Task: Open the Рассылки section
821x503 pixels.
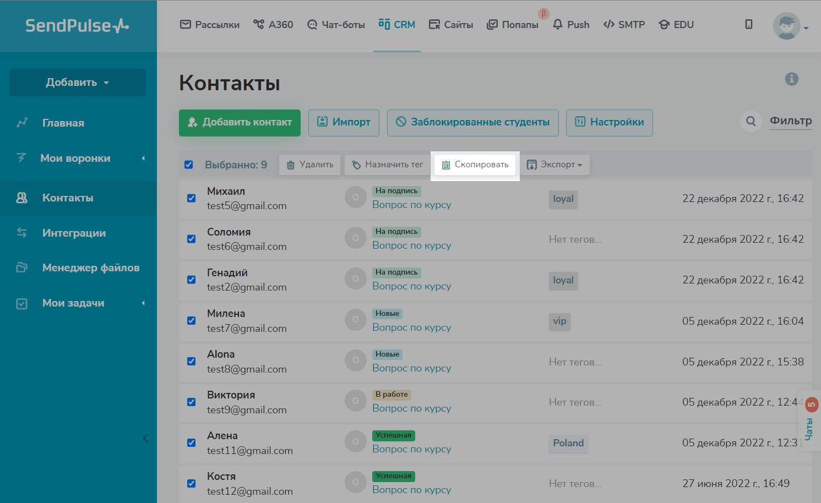Action: 210,25
